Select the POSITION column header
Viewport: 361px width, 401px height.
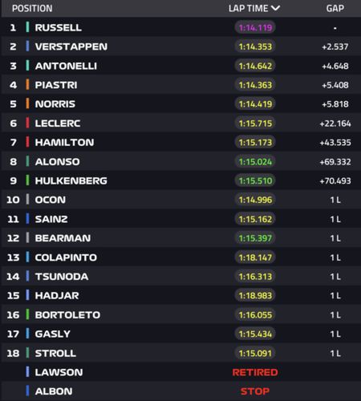coord(32,9)
